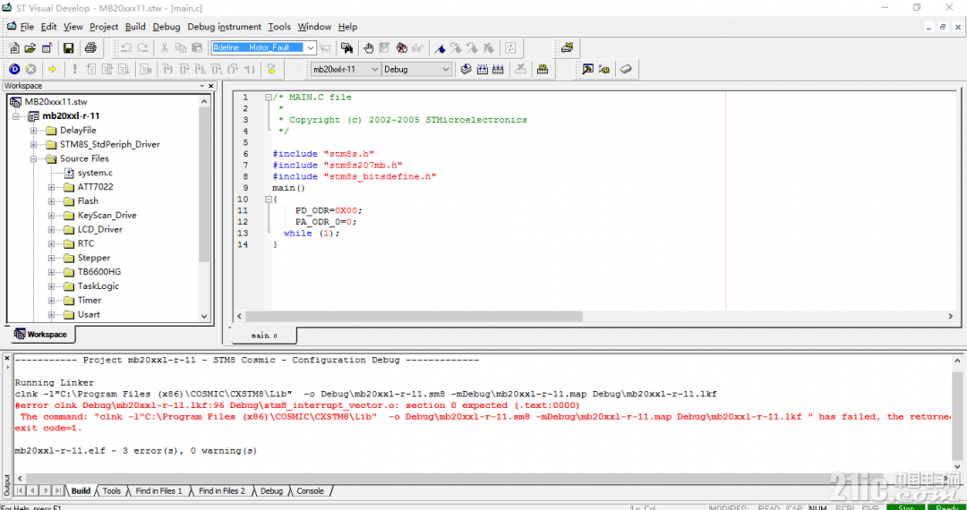Screen dimensions: 967x510
Task: Expand the STM8S_StdPeriph_Driver folder
Action: click(x=34, y=145)
